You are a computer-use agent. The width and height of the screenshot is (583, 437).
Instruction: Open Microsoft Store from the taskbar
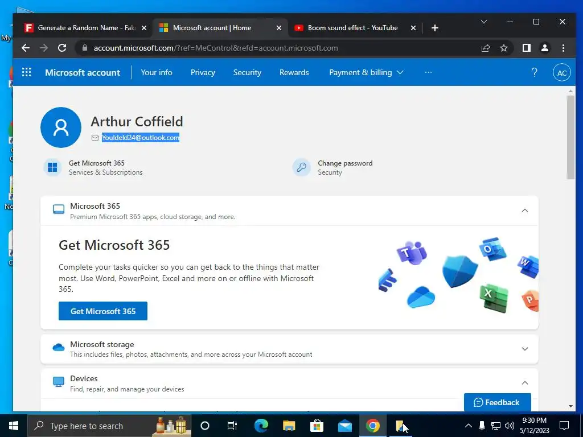(x=317, y=426)
